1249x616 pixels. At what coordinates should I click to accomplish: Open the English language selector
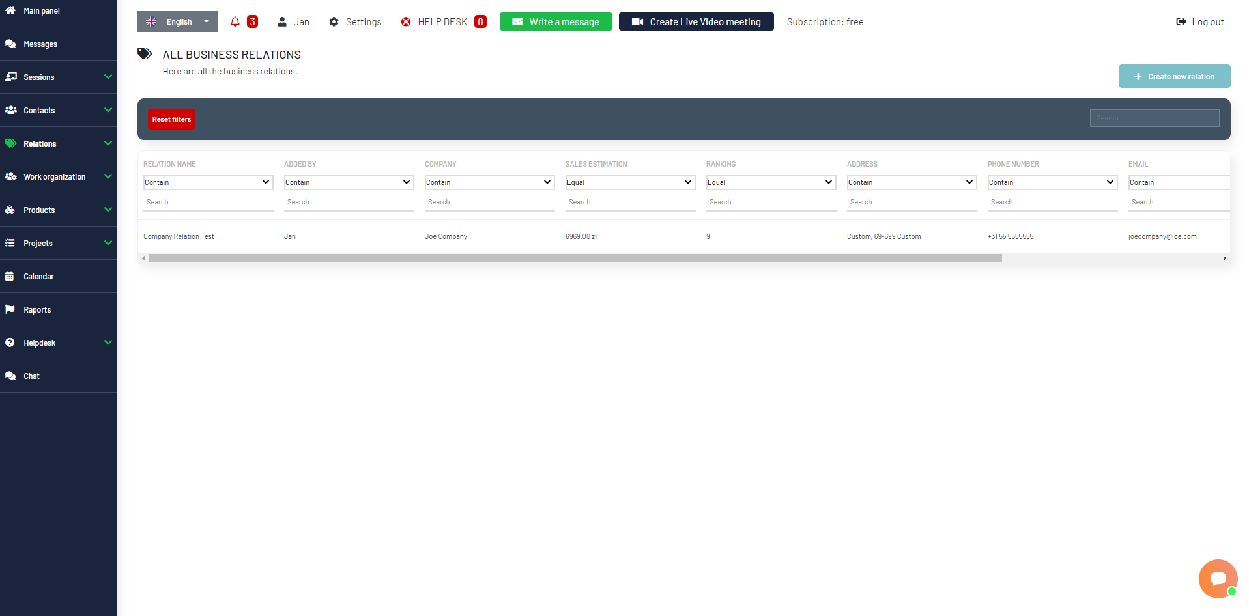177,21
